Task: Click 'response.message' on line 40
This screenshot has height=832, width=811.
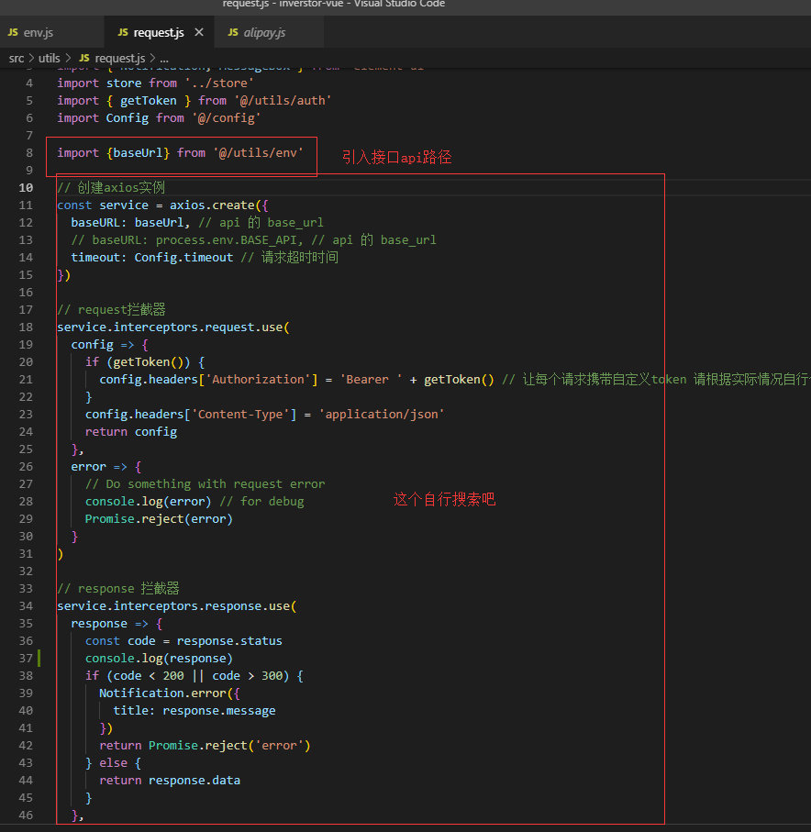Action: (x=219, y=711)
